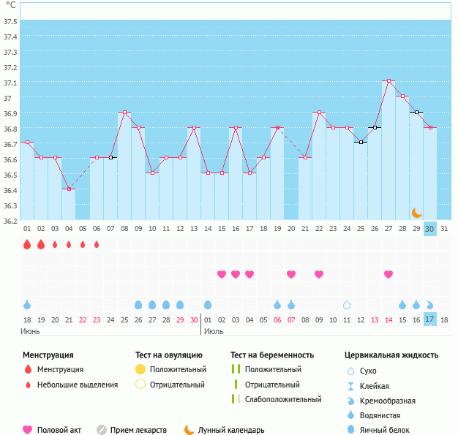Click the day 31 label on axis
The height and width of the screenshot is (435, 458).
coord(444,229)
